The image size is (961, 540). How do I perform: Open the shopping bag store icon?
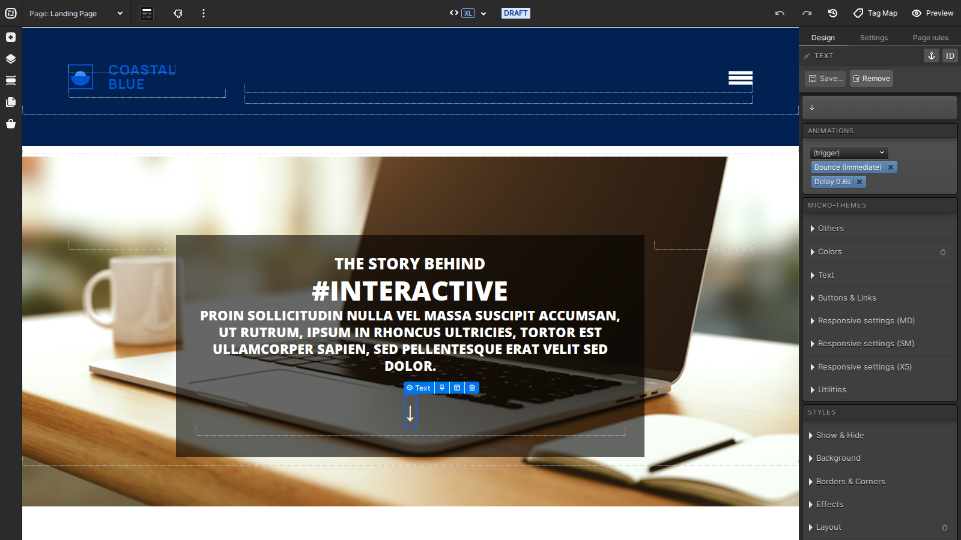pyautogui.click(x=11, y=124)
